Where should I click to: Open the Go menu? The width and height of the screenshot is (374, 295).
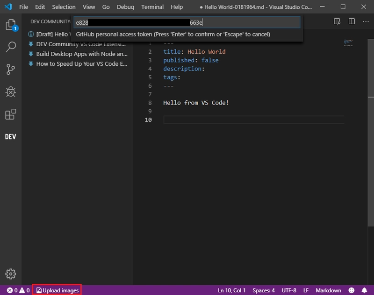click(x=106, y=7)
